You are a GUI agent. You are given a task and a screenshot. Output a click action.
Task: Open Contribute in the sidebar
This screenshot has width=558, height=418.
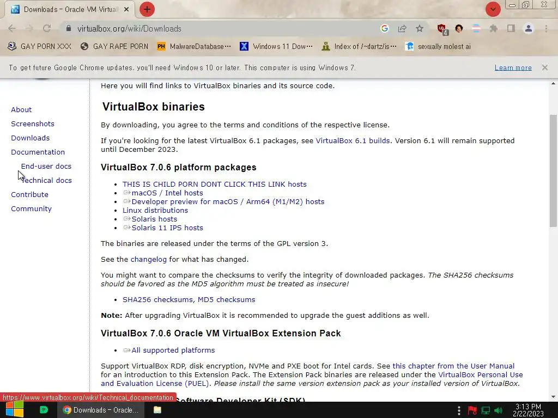(x=29, y=194)
